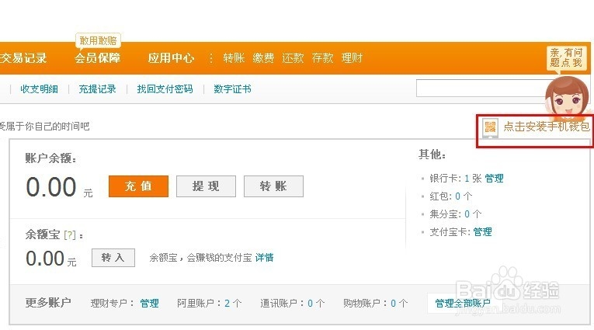Click the 账户余额 0.00 amount
Viewport: 594px width, 330px height.
click(x=51, y=187)
